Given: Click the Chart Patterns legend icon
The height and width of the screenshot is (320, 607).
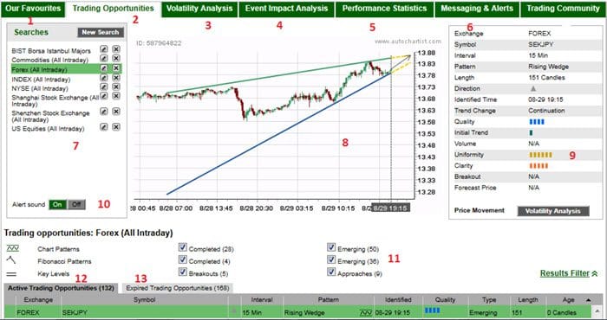Looking at the screenshot, I should coord(13,248).
